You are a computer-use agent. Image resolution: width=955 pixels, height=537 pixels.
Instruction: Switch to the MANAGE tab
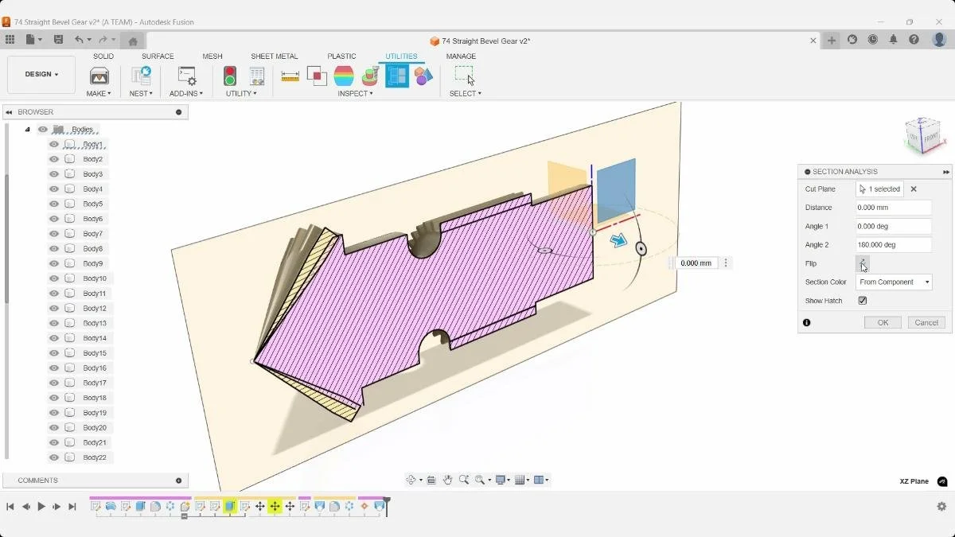(461, 56)
